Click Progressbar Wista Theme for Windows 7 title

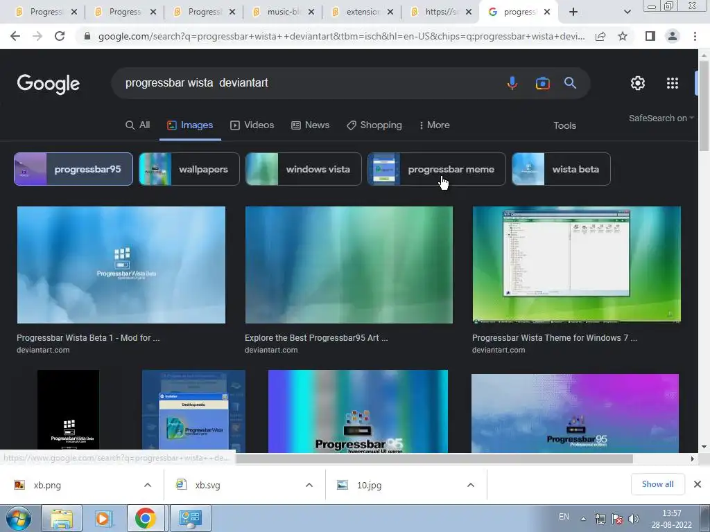(x=555, y=337)
